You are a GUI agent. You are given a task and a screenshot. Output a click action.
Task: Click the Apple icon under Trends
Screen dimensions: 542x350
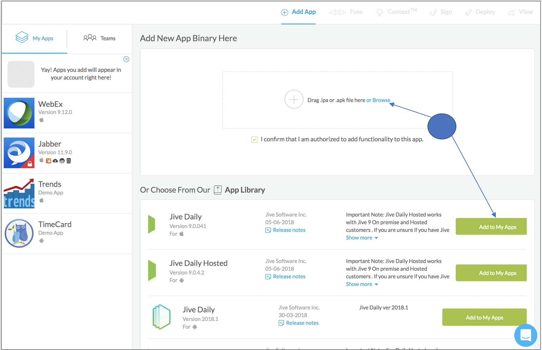[42, 200]
